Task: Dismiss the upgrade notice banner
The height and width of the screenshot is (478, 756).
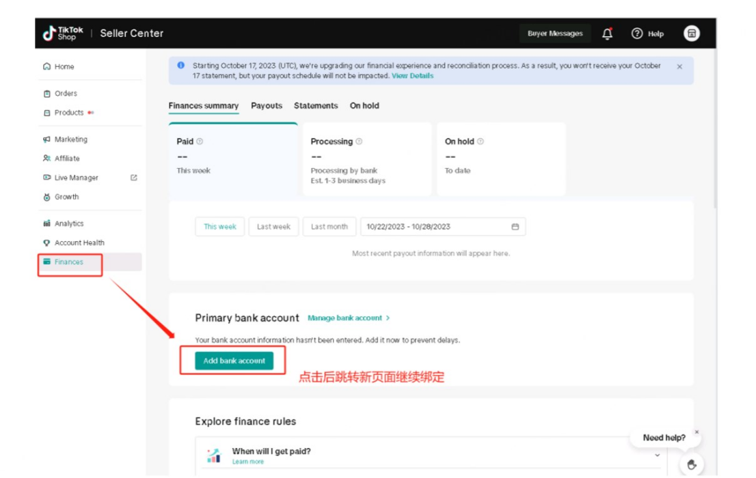Action: pos(679,67)
